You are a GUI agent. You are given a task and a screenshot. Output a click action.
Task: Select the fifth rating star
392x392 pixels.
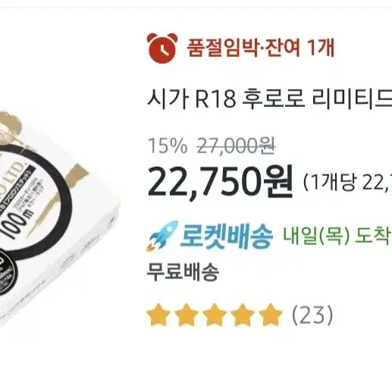pyautogui.click(x=271, y=315)
